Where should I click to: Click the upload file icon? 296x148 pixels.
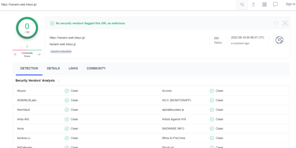(x=253, y=5)
